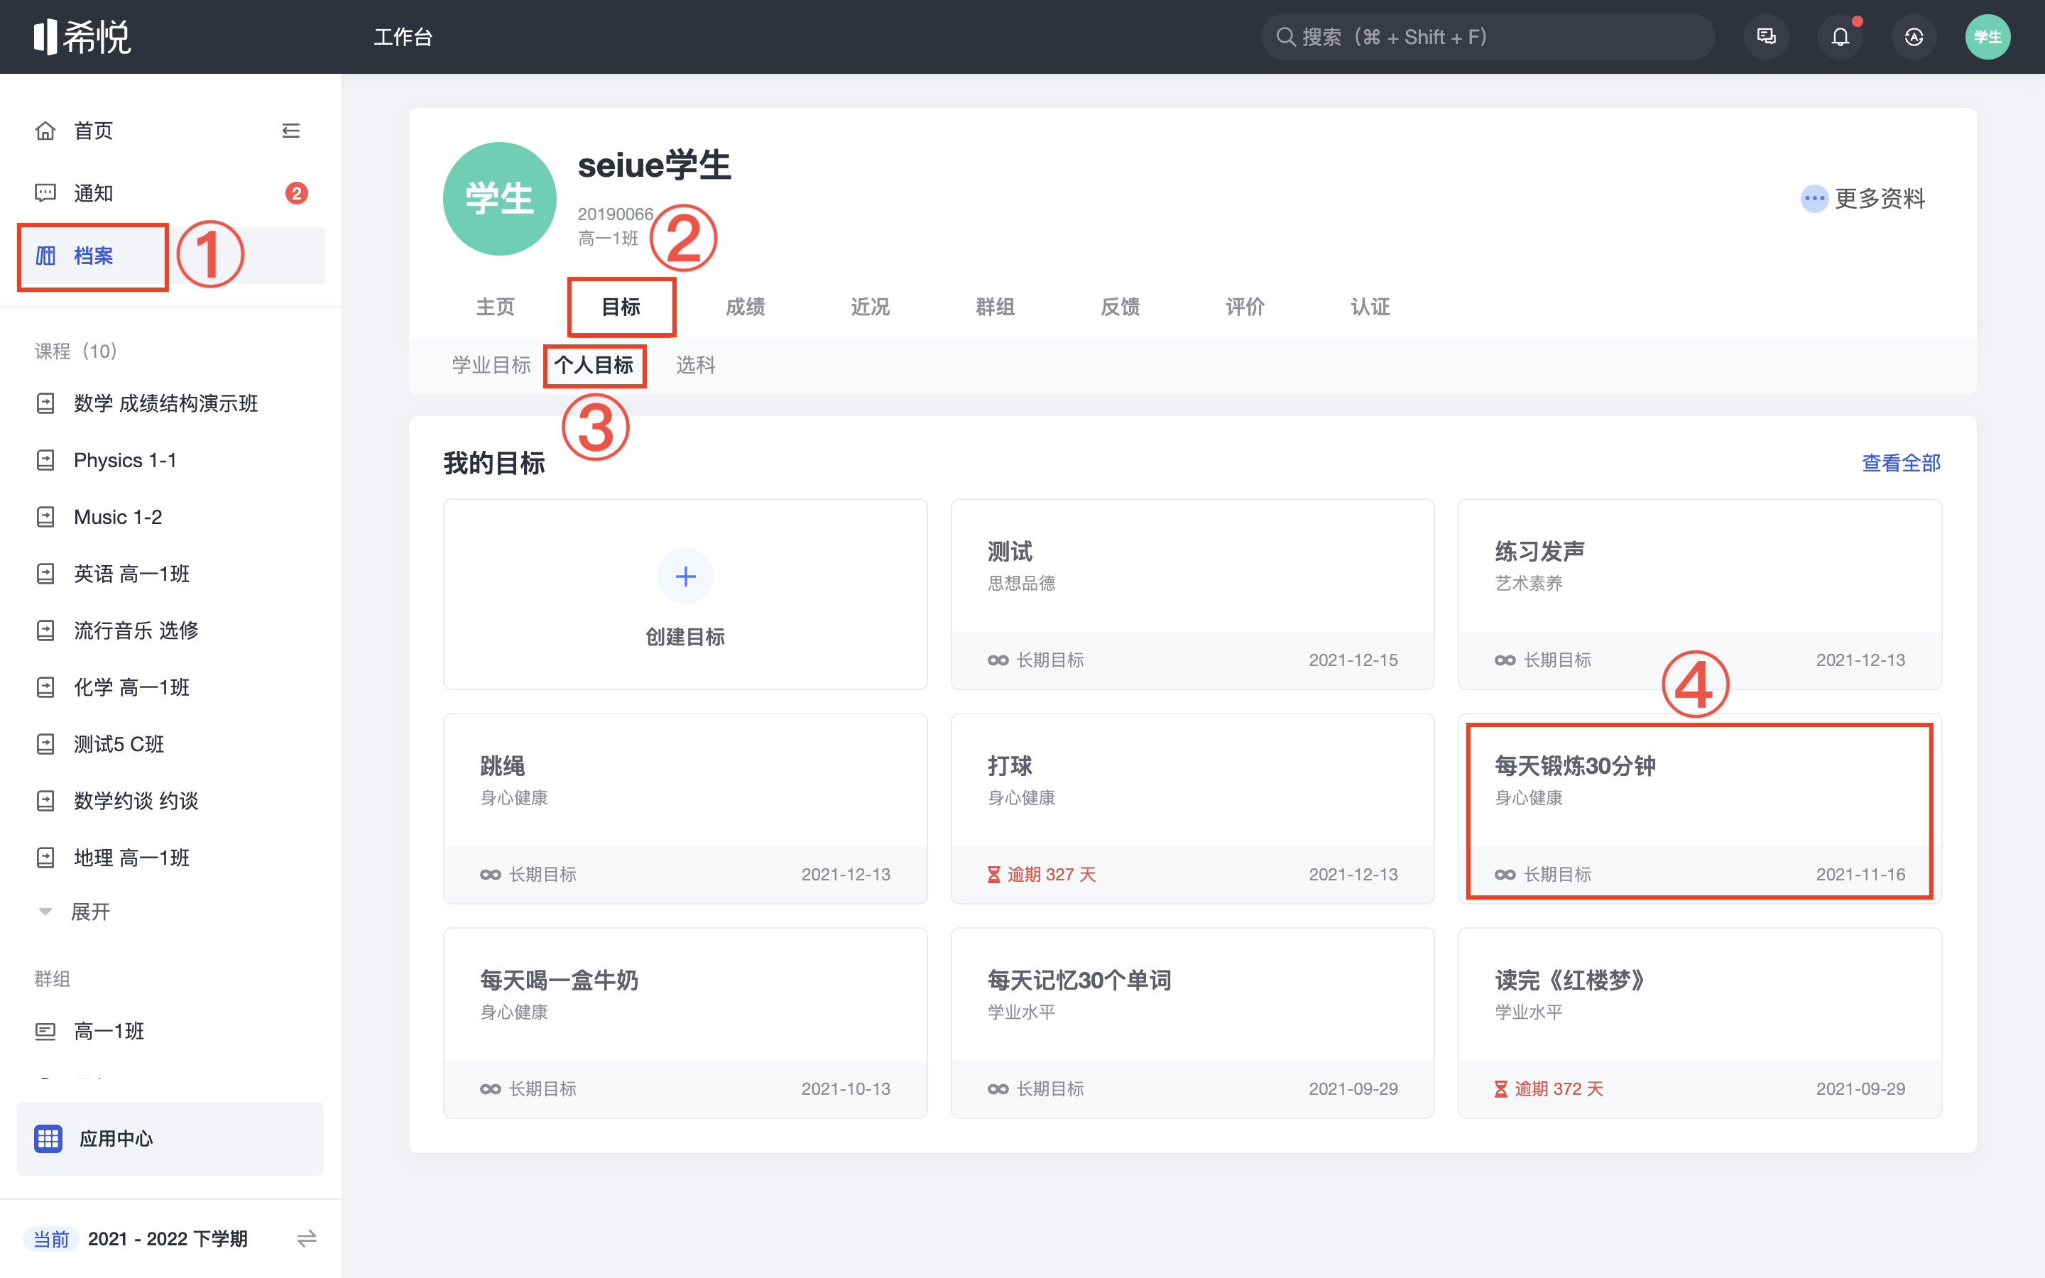2045x1278 pixels.
Task: Open the 学生 user avatar menu
Action: tap(1987, 36)
